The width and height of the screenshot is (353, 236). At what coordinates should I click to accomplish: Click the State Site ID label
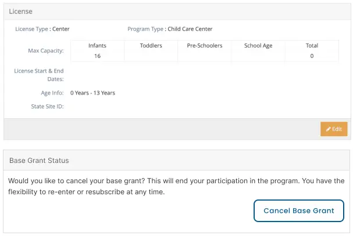47,107
